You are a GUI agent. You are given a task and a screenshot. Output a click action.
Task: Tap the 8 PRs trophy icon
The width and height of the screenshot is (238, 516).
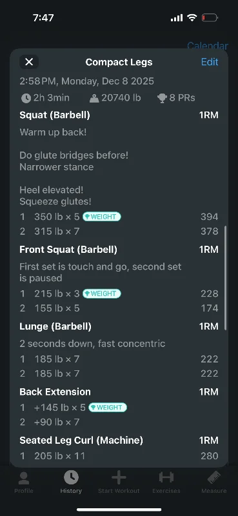click(162, 98)
